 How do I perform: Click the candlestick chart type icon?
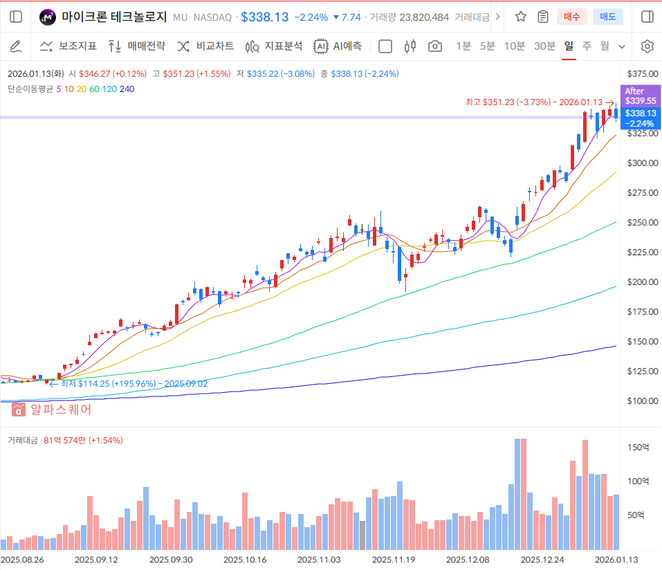(410, 46)
